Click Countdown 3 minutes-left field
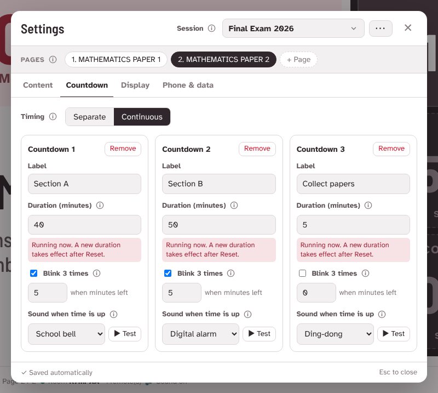The image size is (438, 393). 316,293
